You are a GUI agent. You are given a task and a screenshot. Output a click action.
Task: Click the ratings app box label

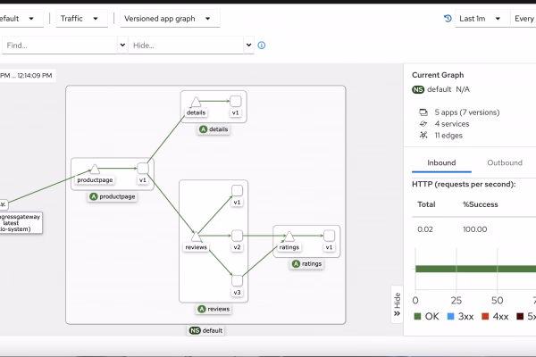[x=307, y=264]
